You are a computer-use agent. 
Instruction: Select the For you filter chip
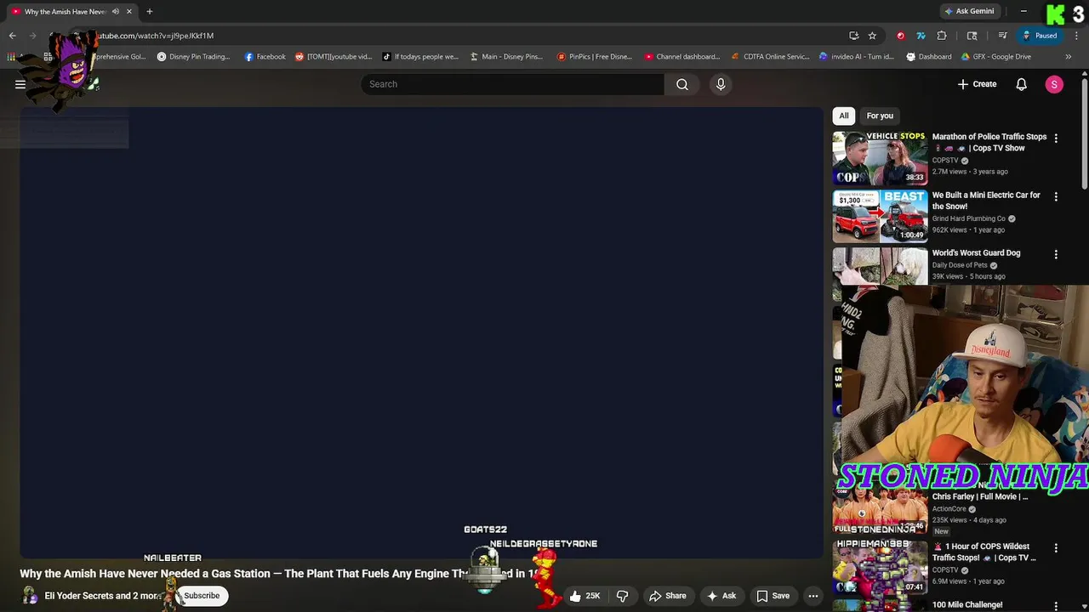(x=880, y=116)
